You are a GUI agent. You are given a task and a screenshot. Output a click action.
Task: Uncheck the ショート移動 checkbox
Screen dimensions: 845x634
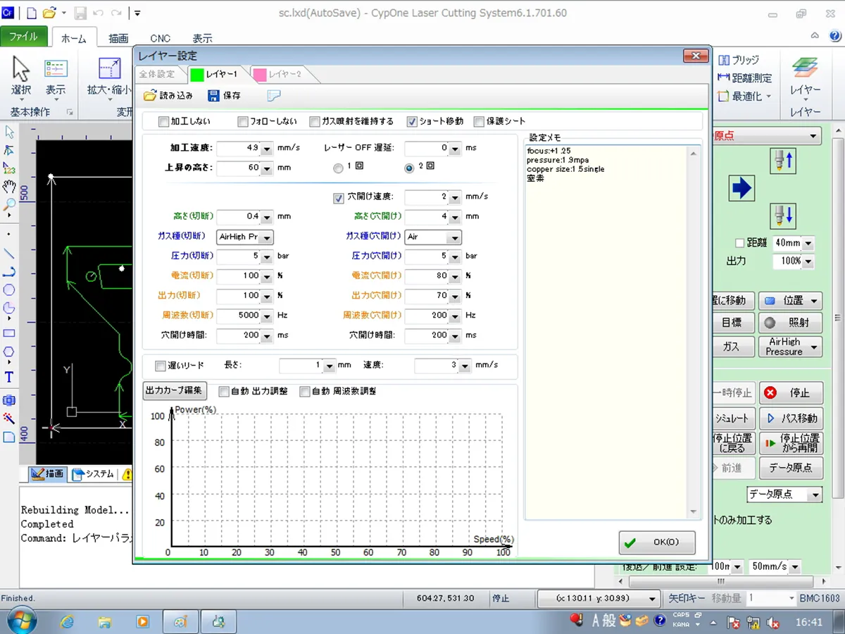[412, 121]
